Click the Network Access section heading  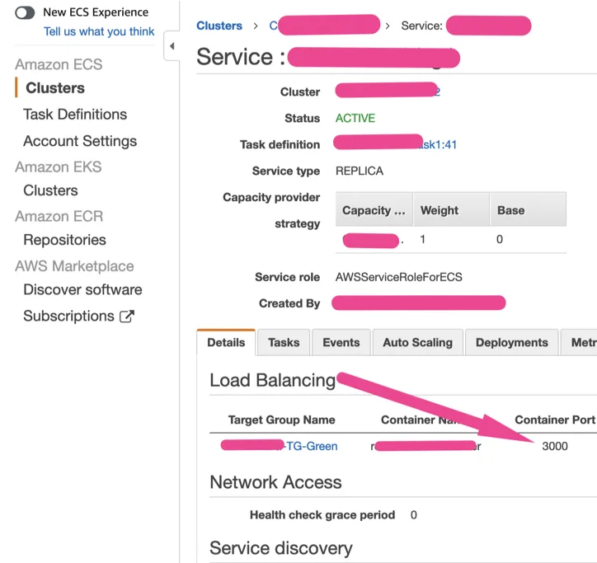(x=275, y=482)
